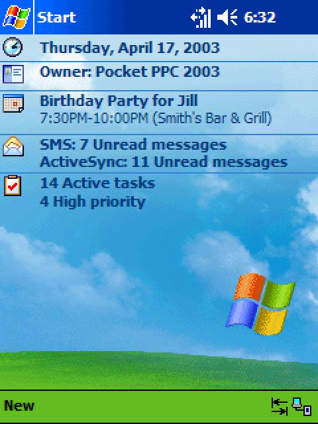Open the 4 High priority tasks line
Viewport: 318px width, 424px height.
[93, 202]
